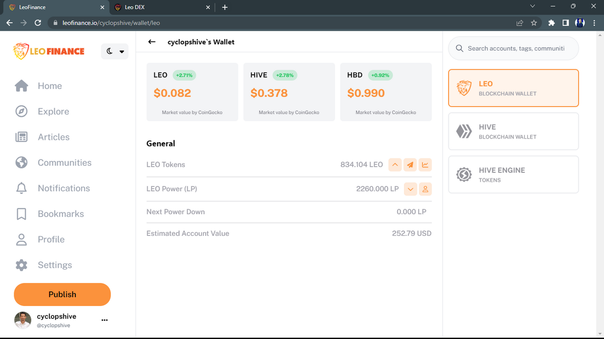Click the LEO Power delegate person icon
The height and width of the screenshot is (339, 604).
point(425,189)
